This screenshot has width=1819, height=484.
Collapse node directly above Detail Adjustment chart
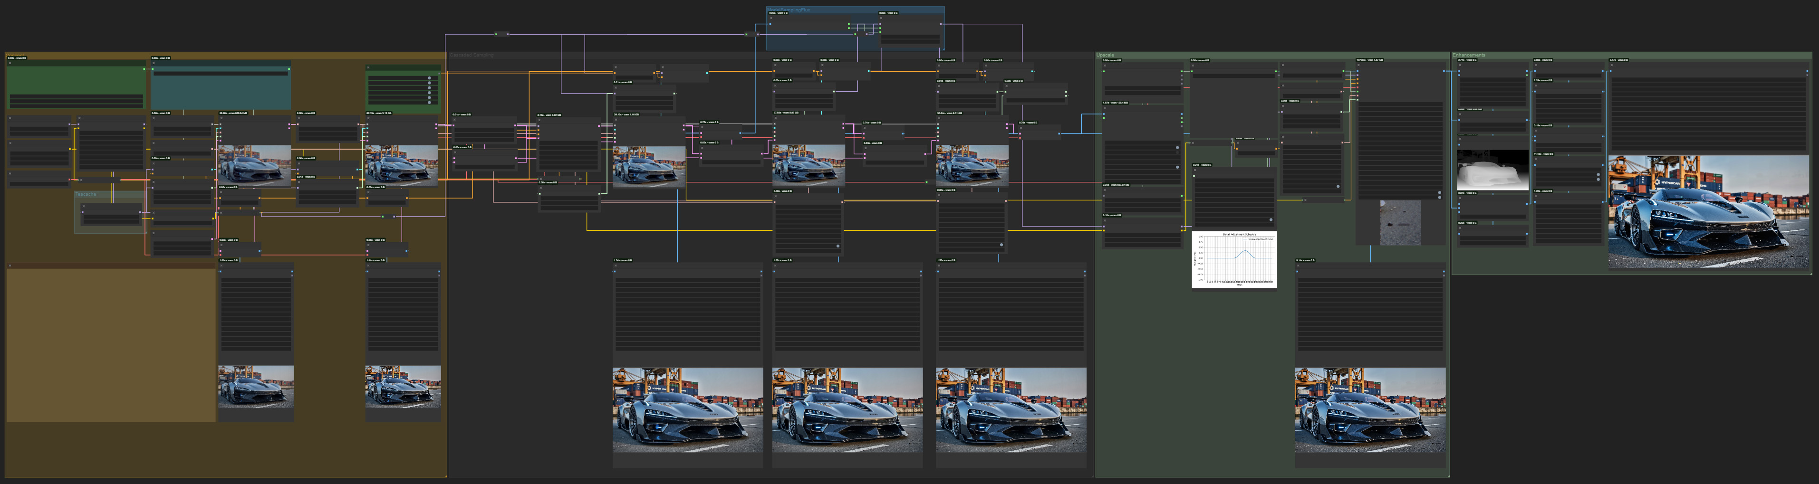1195,171
